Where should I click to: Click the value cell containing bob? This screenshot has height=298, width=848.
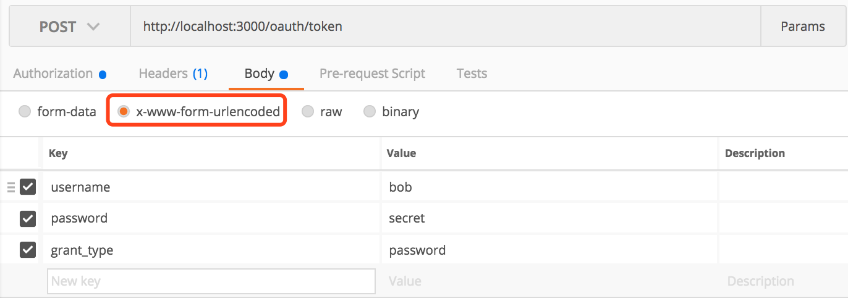click(549, 187)
